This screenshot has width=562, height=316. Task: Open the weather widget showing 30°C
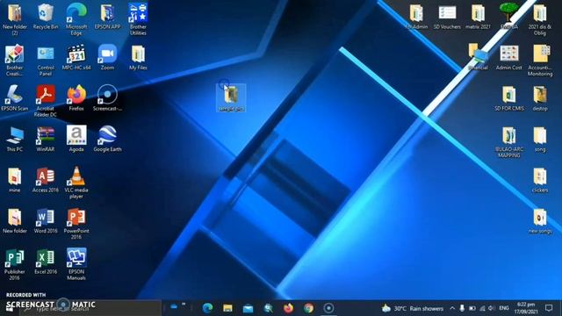point(413,308)
